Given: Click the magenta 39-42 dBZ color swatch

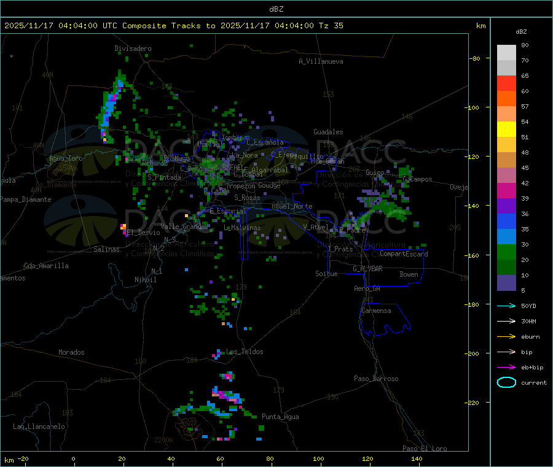Looking at the screenshot, I should [x=506, y=190].
